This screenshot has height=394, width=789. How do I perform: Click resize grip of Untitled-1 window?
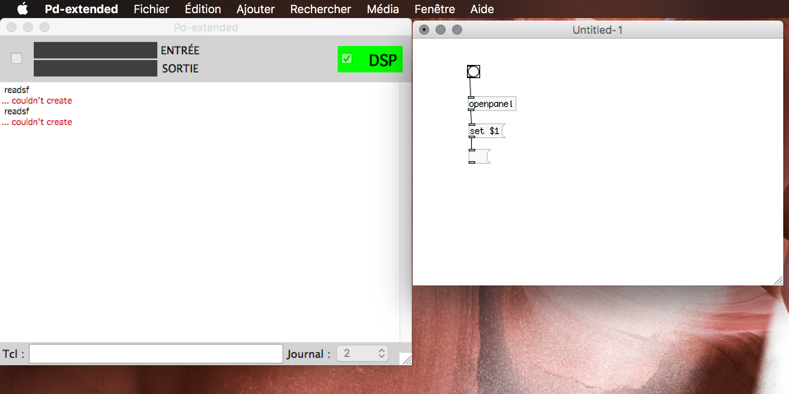[778, 281]
